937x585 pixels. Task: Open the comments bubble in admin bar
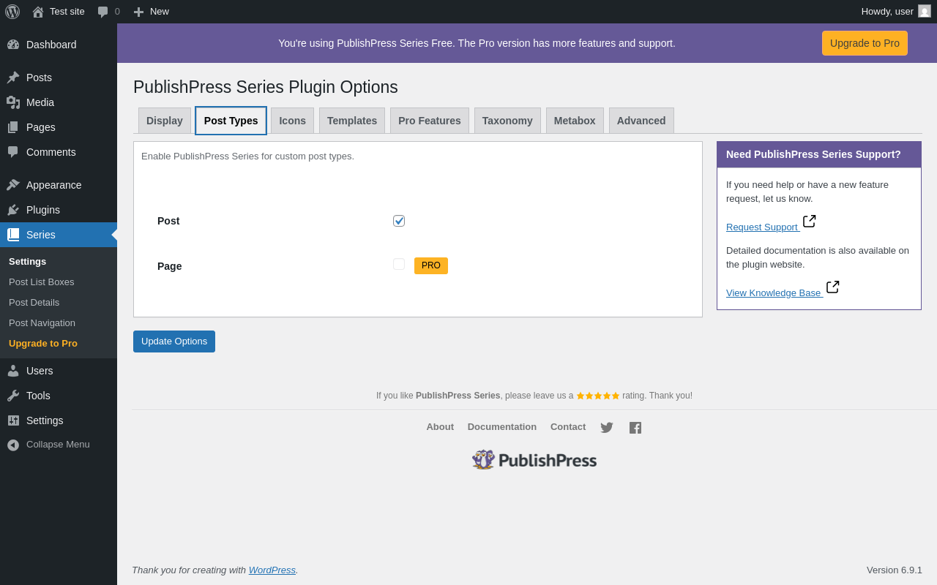pyautogui.click(x=103, y=12)
